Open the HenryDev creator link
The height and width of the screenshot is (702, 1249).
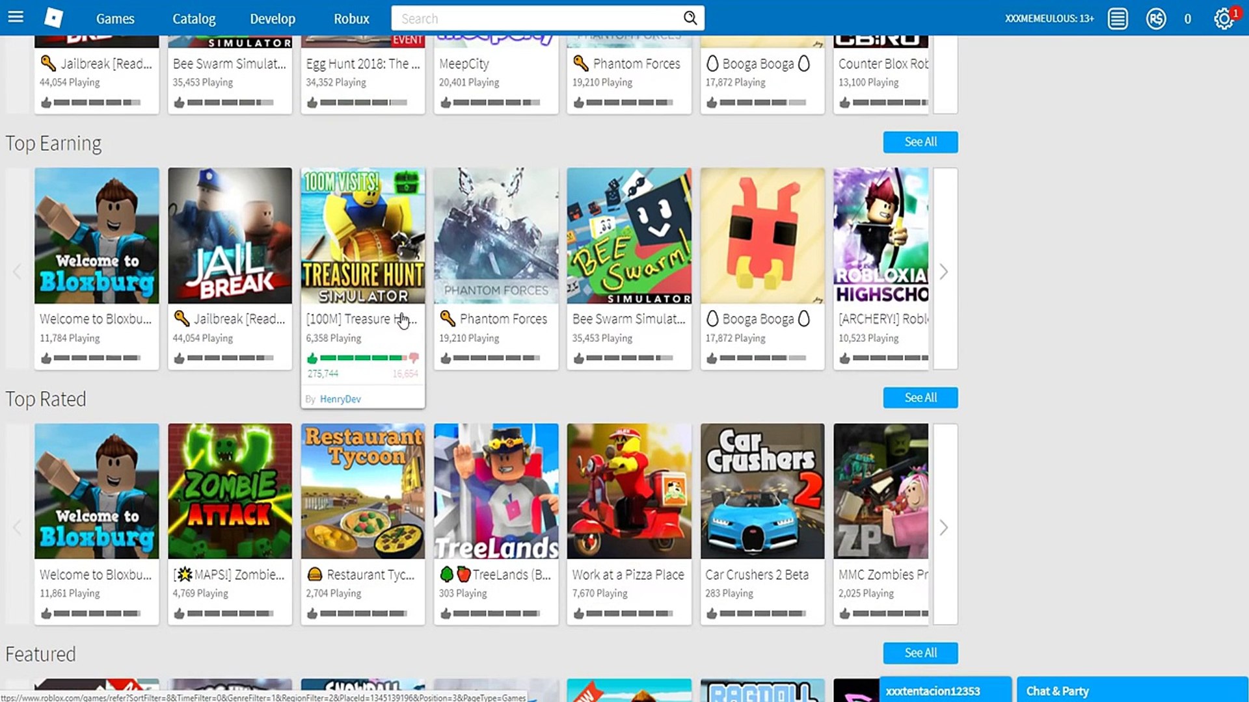340,399
